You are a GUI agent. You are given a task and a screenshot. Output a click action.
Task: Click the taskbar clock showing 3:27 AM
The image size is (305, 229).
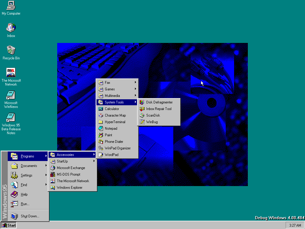(295, 225)
